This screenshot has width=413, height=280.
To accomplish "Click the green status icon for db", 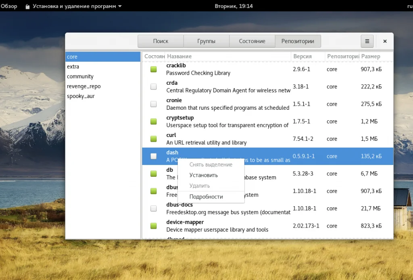I will (x=153, y=173).
